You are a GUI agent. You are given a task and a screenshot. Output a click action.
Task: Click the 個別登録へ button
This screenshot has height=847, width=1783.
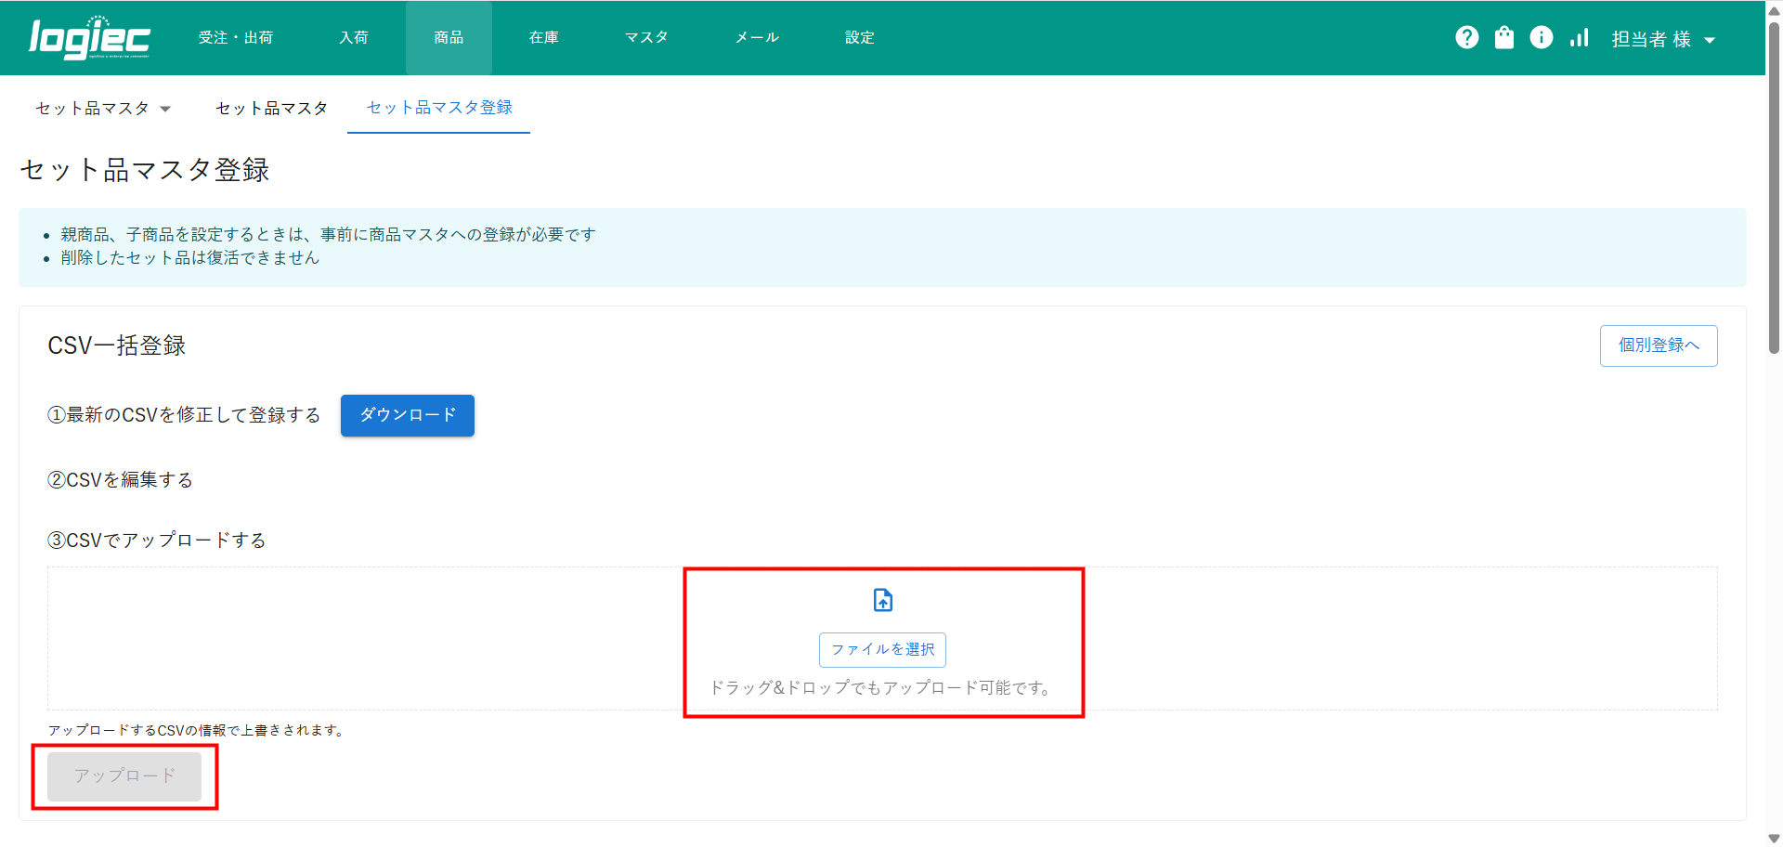pyautogui.click(x=1658, y=345)
